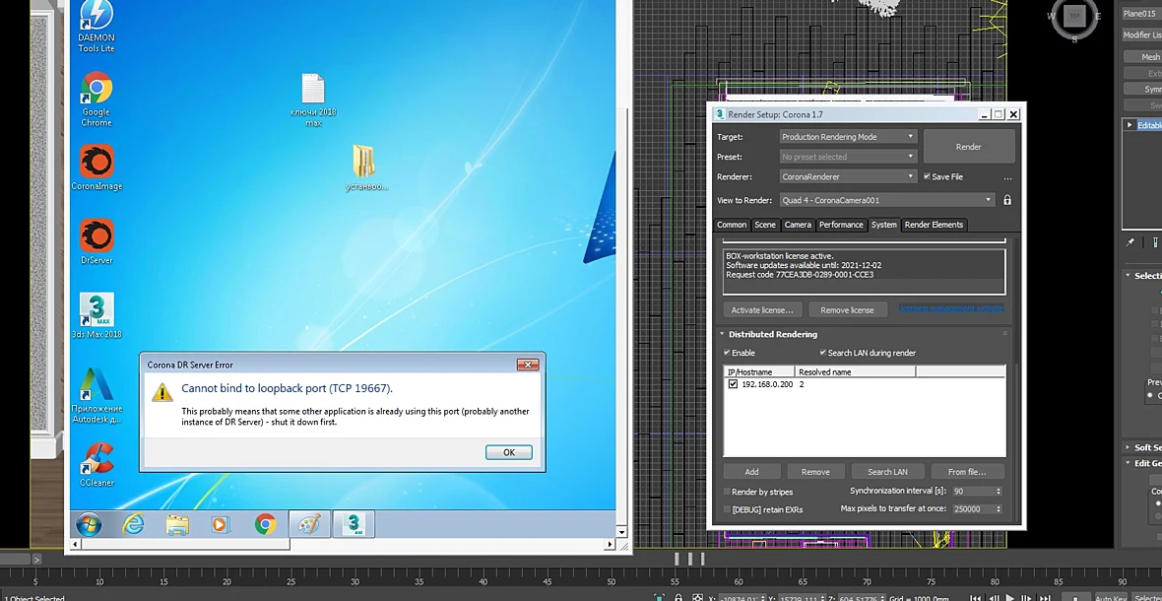This screenshot has height=601, width=1162.
Task: Open CCleaner desktop shortcut
Action: point(97,464)
